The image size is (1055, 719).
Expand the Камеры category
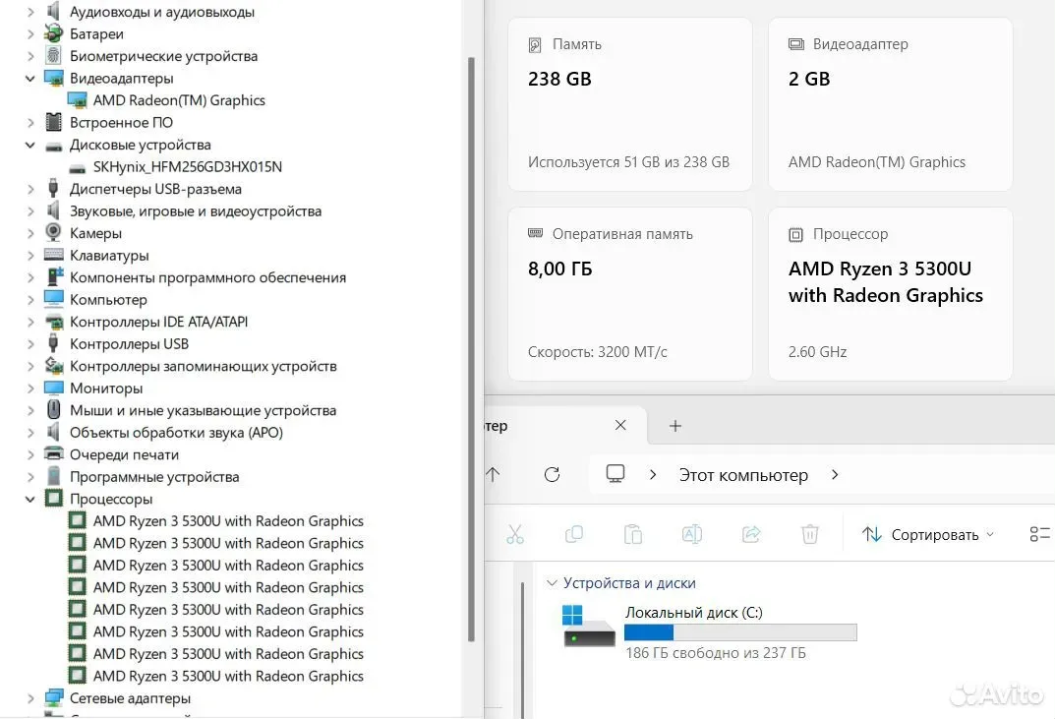coord(30,234)
